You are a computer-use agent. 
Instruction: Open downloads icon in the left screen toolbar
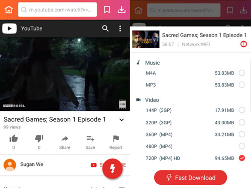pyautogui.click(x=121, y=10)
